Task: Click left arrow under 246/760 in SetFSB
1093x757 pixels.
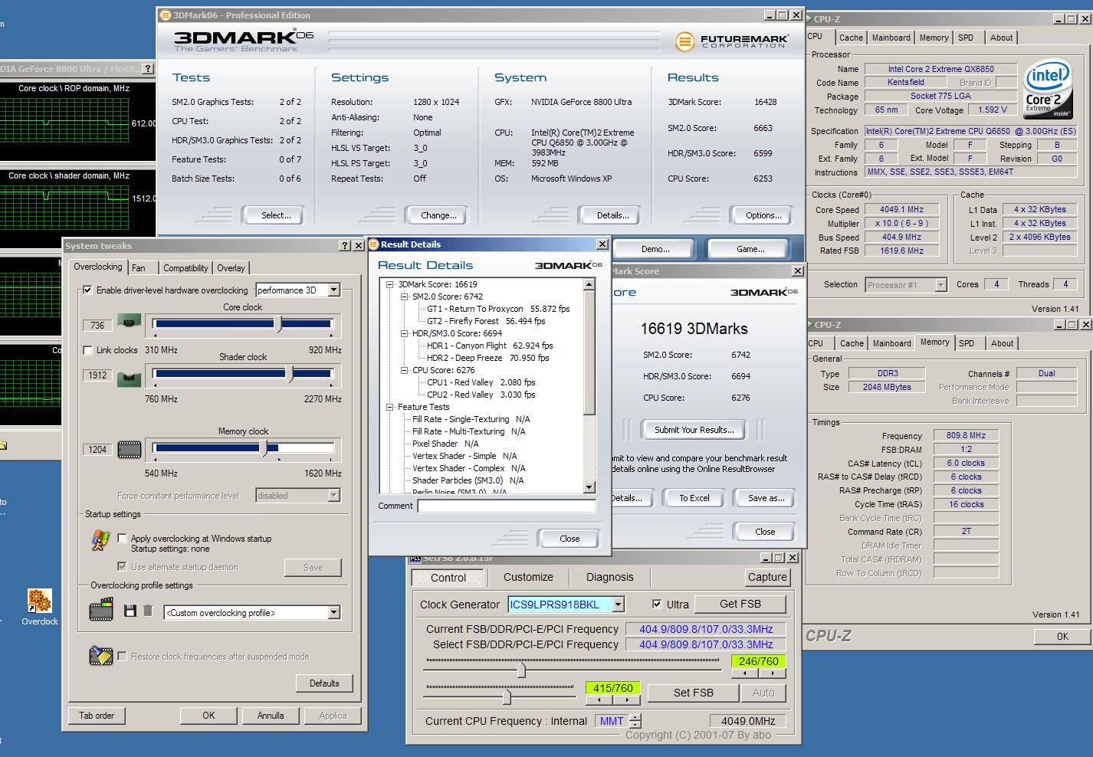Action: [x=745, y=673]
